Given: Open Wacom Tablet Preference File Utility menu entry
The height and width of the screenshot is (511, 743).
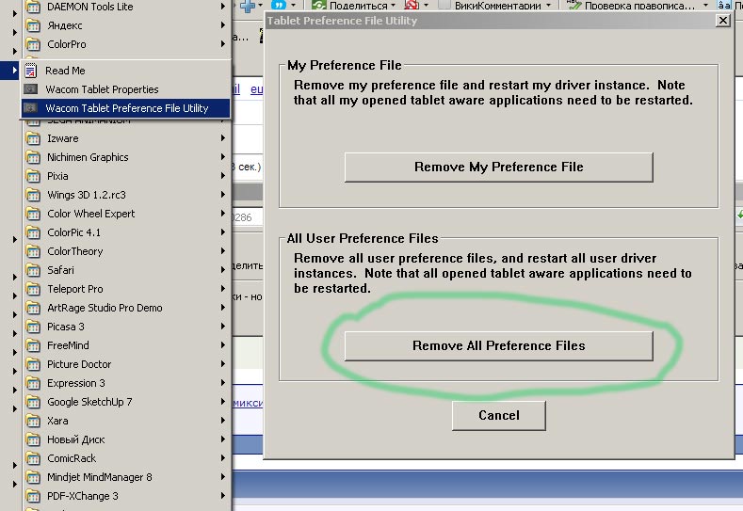Looking at the screenshot, I should (126, 108).
